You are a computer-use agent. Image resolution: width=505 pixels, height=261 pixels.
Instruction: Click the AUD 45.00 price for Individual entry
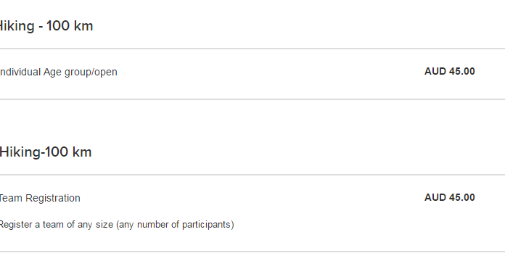pos(450,72)
